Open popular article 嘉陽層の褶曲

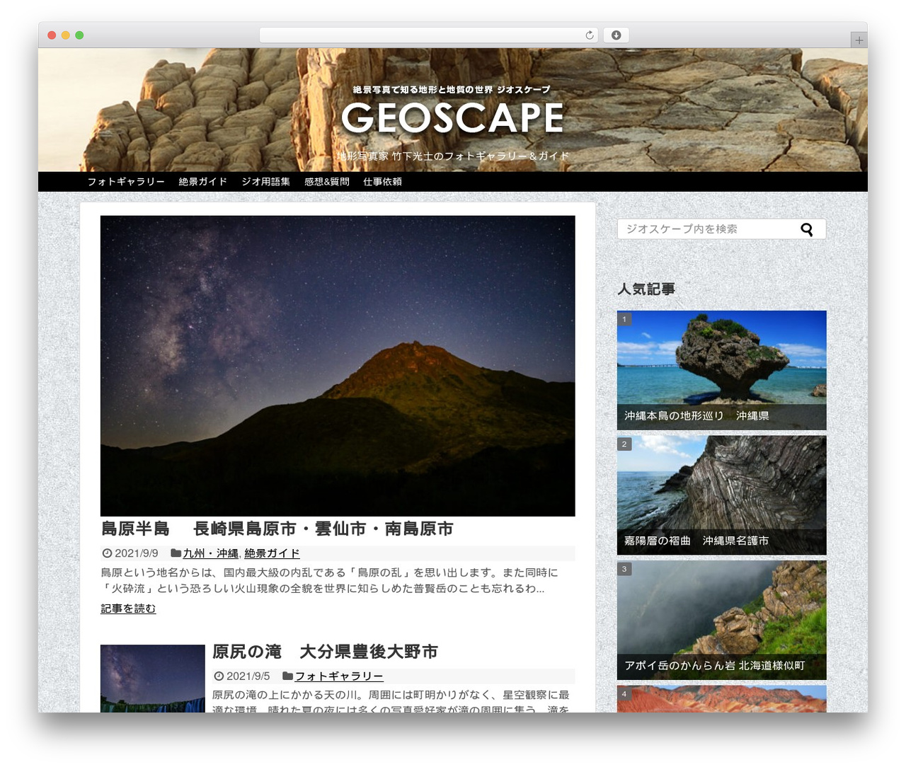pos(722,495)
